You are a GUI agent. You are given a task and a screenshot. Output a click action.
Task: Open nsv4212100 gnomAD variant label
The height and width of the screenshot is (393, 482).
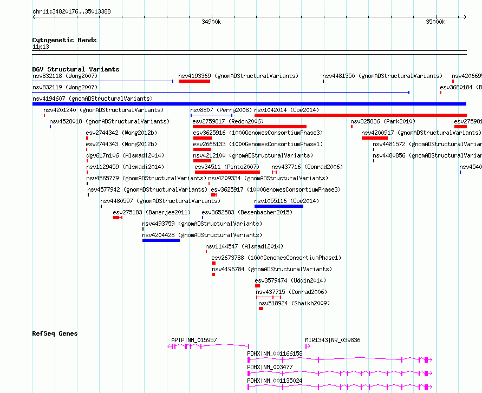[253, 155]
